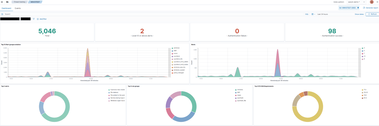Click the Refresh button

click(372, 14)
